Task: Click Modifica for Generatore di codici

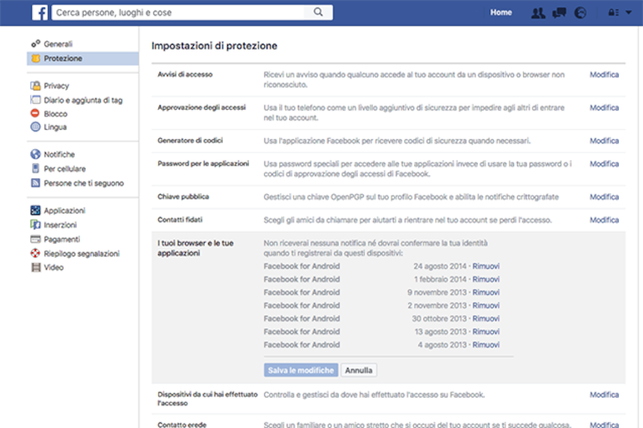Action: (604, 141)
